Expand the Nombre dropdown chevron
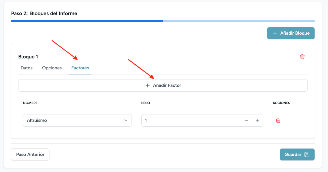The width and height of the screenshot is (328, 172). 126,120
